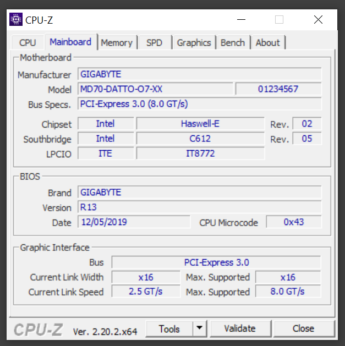Screen dimensions: 345x346
Task: Click the Chipset Rev. value 02
Action: [x=307, y=124]
